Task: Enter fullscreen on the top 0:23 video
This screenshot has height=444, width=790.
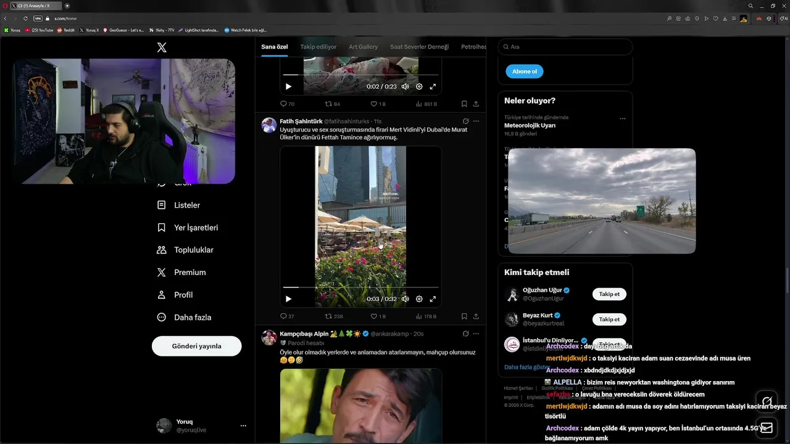Action: (x=433, y=87)
